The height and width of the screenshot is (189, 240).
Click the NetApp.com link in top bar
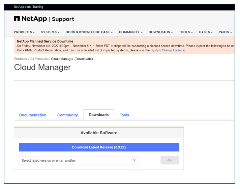22,7
